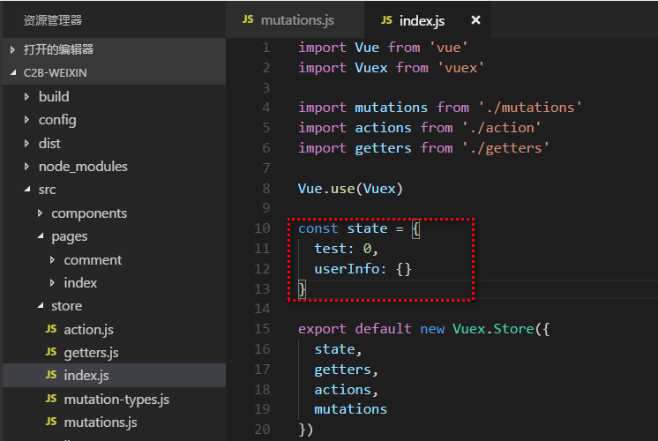This screenshot has height=441, width=658.
Task: Click the 'test: 0,' property line
Action: point(347,249)
